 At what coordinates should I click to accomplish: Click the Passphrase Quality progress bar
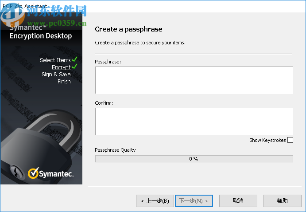[194, 159]
